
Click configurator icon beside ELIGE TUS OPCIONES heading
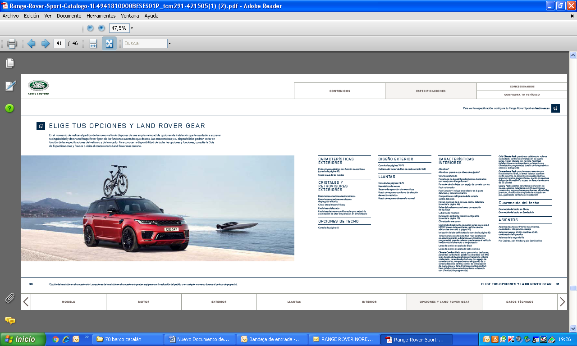(41, 126)
